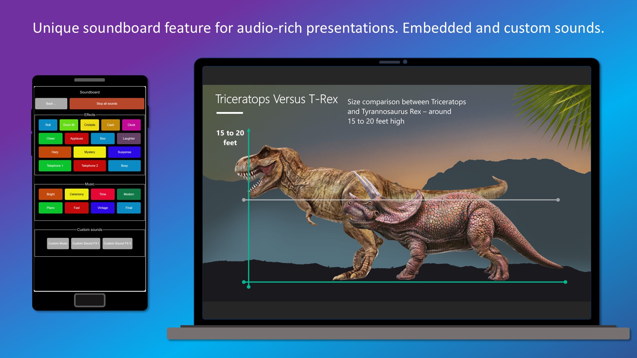Trigger the Telephone 1 sound

[54, 165]
